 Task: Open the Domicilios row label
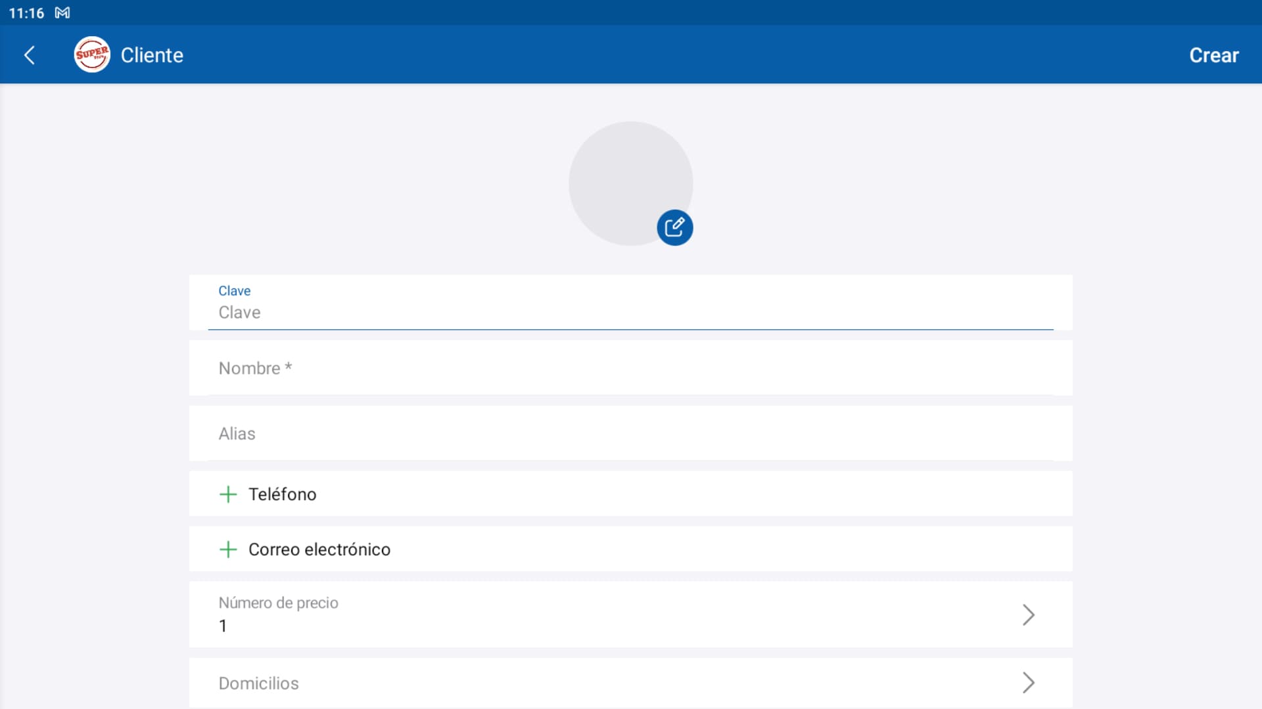[x=258, y=683]
